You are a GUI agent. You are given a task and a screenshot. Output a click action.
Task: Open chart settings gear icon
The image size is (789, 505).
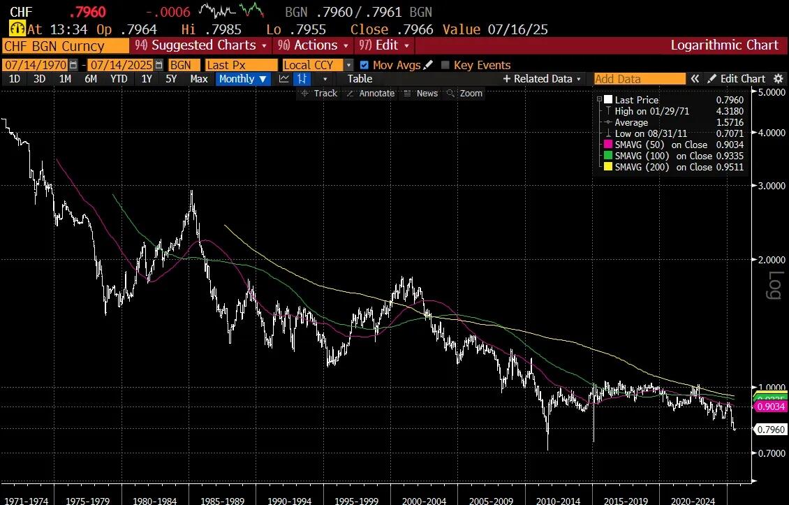(778, 79)
